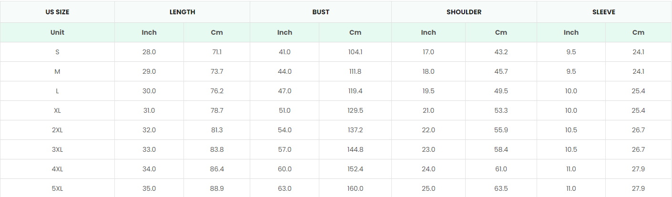The width and height of the screenshot is (672, 197).
Task: Click the 63.5 shoulder cm cell
Action: [x=501, y=188]
